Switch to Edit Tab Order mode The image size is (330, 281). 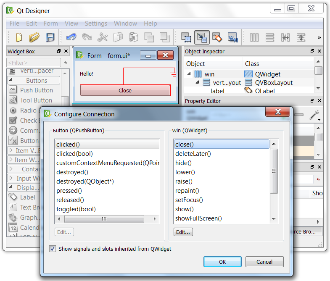tap(233, 37)
